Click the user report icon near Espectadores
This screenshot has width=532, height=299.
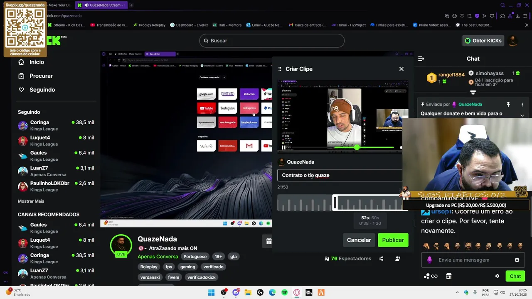(398, 259)
